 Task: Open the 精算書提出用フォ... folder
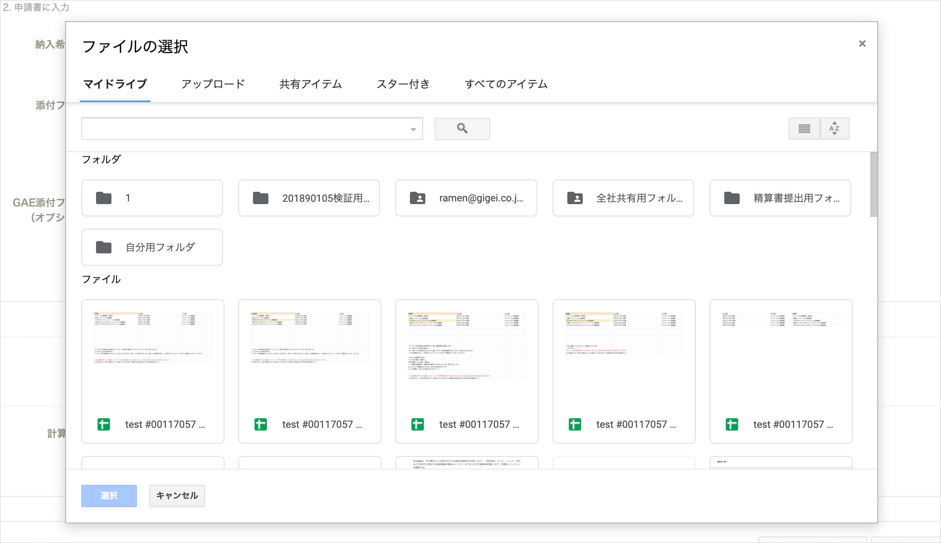pyautogui.click(x=780, y=198)
